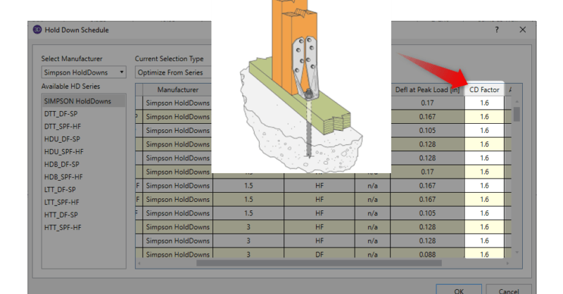Click the DF species cell
Viewport: 563px width, 294px height.
coord(320,254)
